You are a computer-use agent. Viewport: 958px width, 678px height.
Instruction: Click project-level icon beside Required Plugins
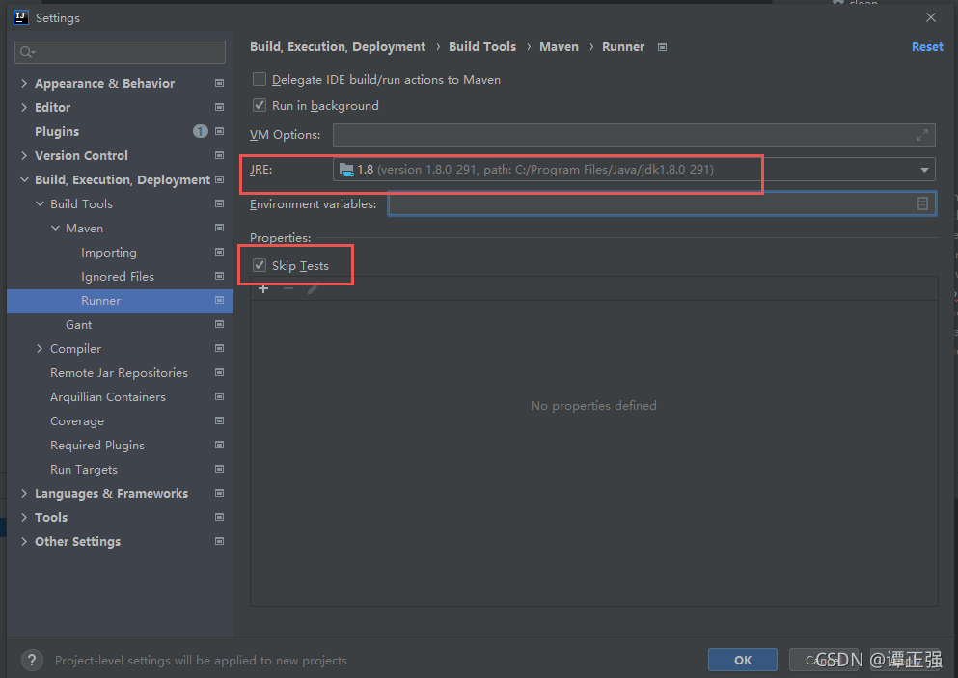tap(219, 446)
